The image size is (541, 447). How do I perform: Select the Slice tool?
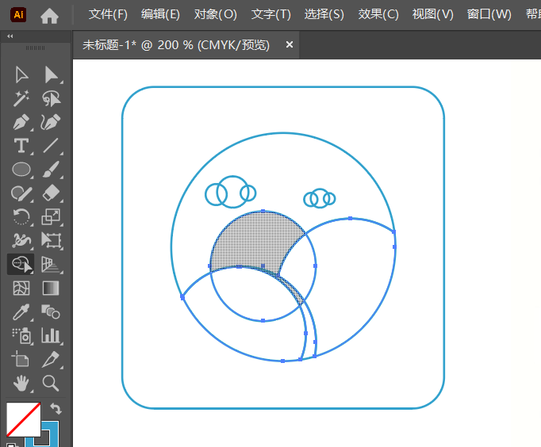(51, 359)
